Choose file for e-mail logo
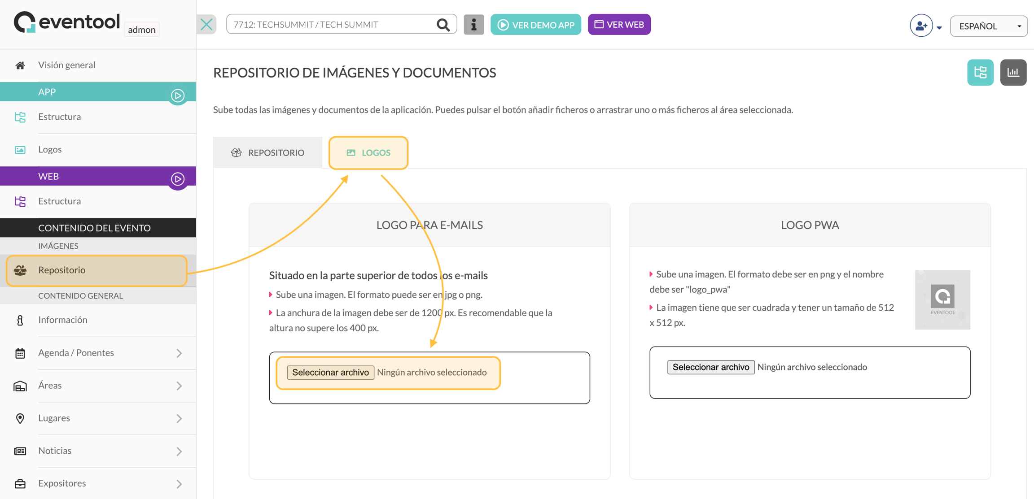This screenshot has height=499, width=1034. coord(330,373)
